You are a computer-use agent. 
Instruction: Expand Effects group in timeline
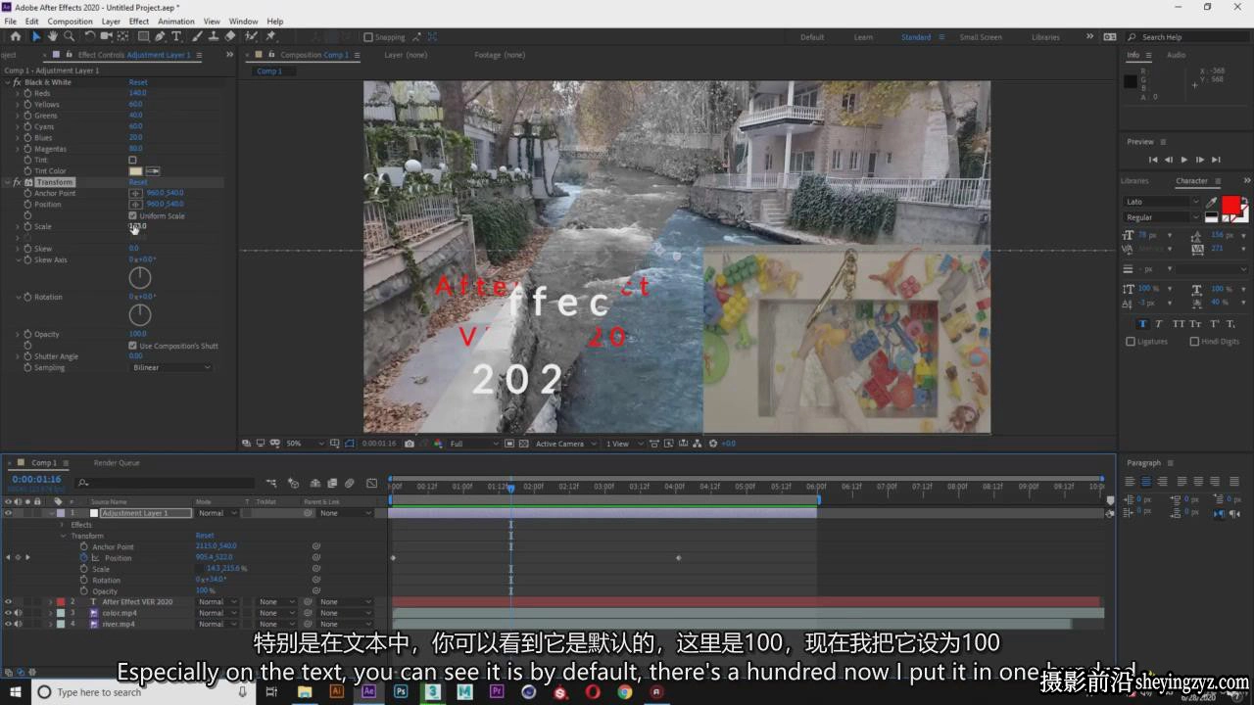(64, 525)
